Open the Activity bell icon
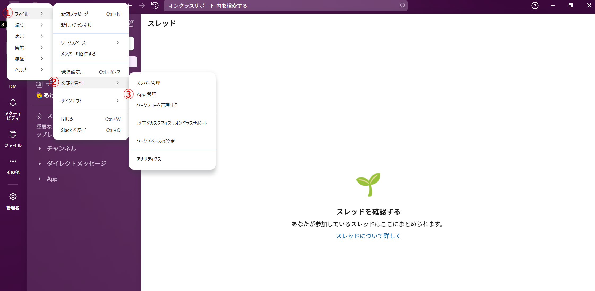Screen dimensions: 595x291 click(13, 103)
